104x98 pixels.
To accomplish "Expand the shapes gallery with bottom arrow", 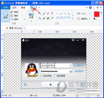I will (73, 18).
